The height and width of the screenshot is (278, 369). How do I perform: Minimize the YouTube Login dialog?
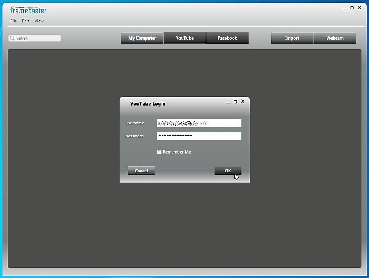tap(228, 102)
